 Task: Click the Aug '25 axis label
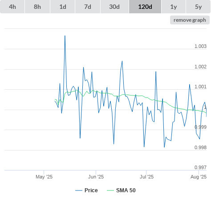pos(199,177)
